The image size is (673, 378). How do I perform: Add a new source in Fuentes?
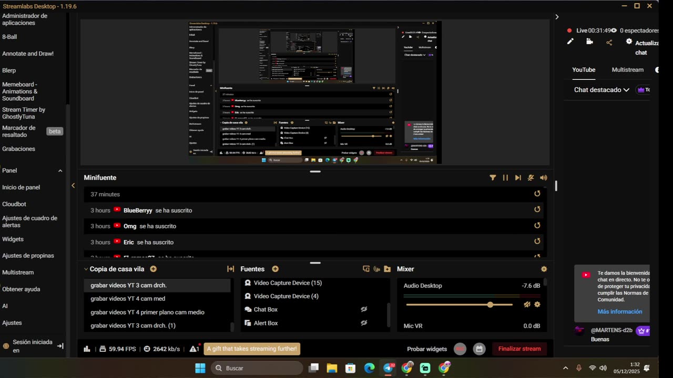click(x=276, y=269)
